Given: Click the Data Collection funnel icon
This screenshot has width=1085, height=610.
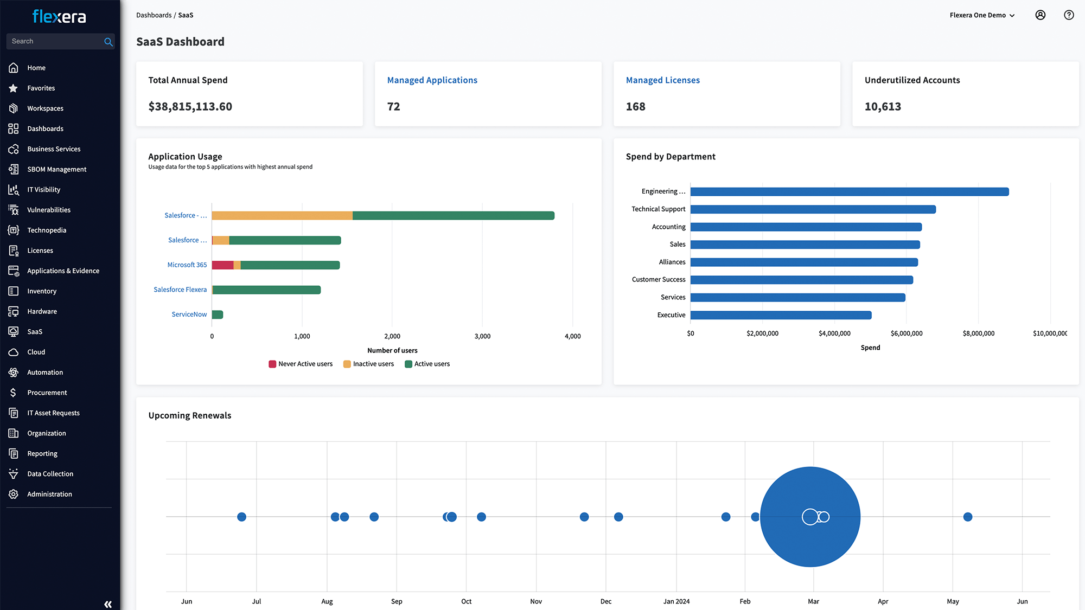Looking at the screenshot, I should coord(14,474).
